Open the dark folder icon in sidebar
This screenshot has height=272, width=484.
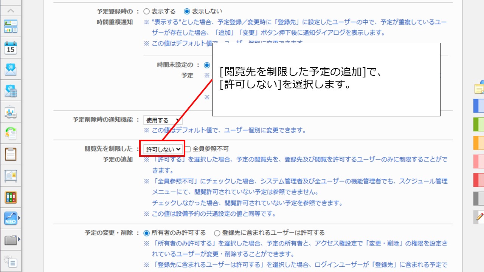[x=11, y=240]
